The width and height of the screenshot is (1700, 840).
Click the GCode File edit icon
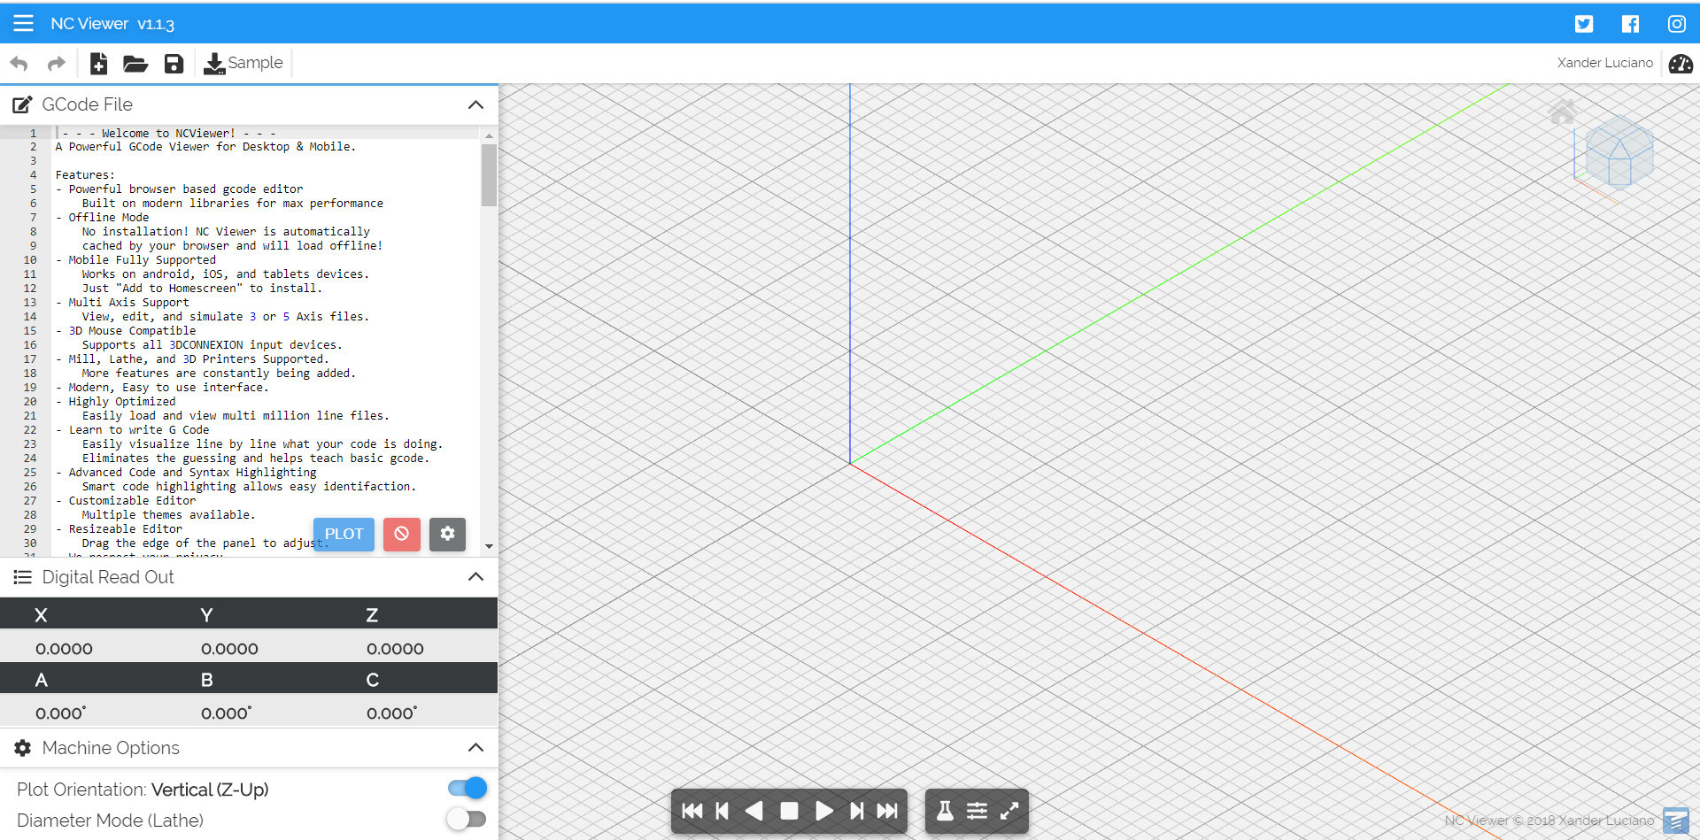tap(22, 104)
